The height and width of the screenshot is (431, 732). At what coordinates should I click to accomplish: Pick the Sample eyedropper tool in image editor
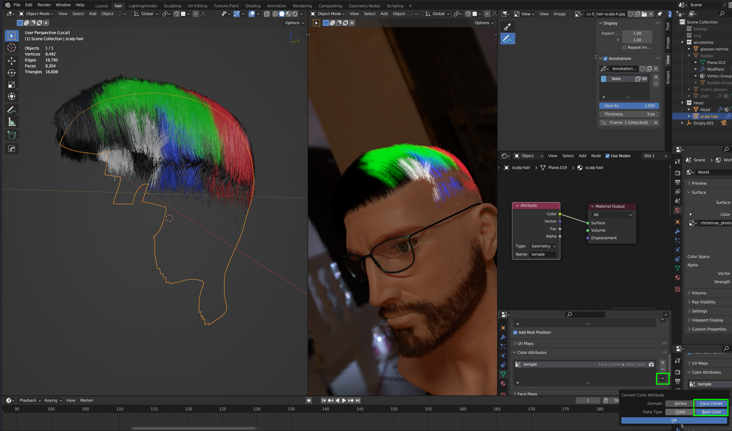pyautogui.click(x=507, y=27)
